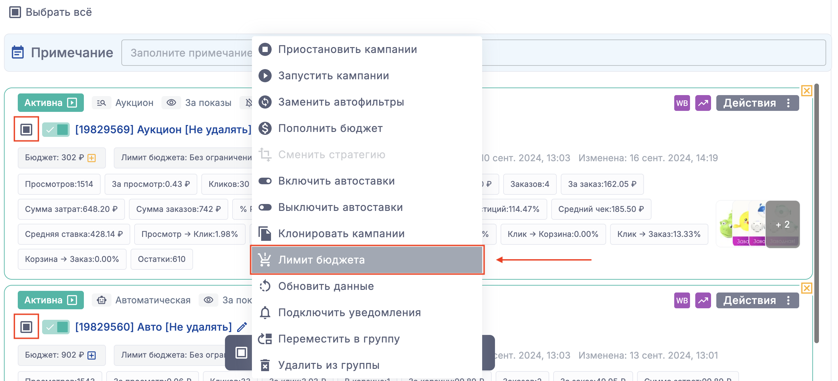838x381 pixels.
Task: Open campaign link [19829569] Аукцион [Не удалять]
Action: 163,129
